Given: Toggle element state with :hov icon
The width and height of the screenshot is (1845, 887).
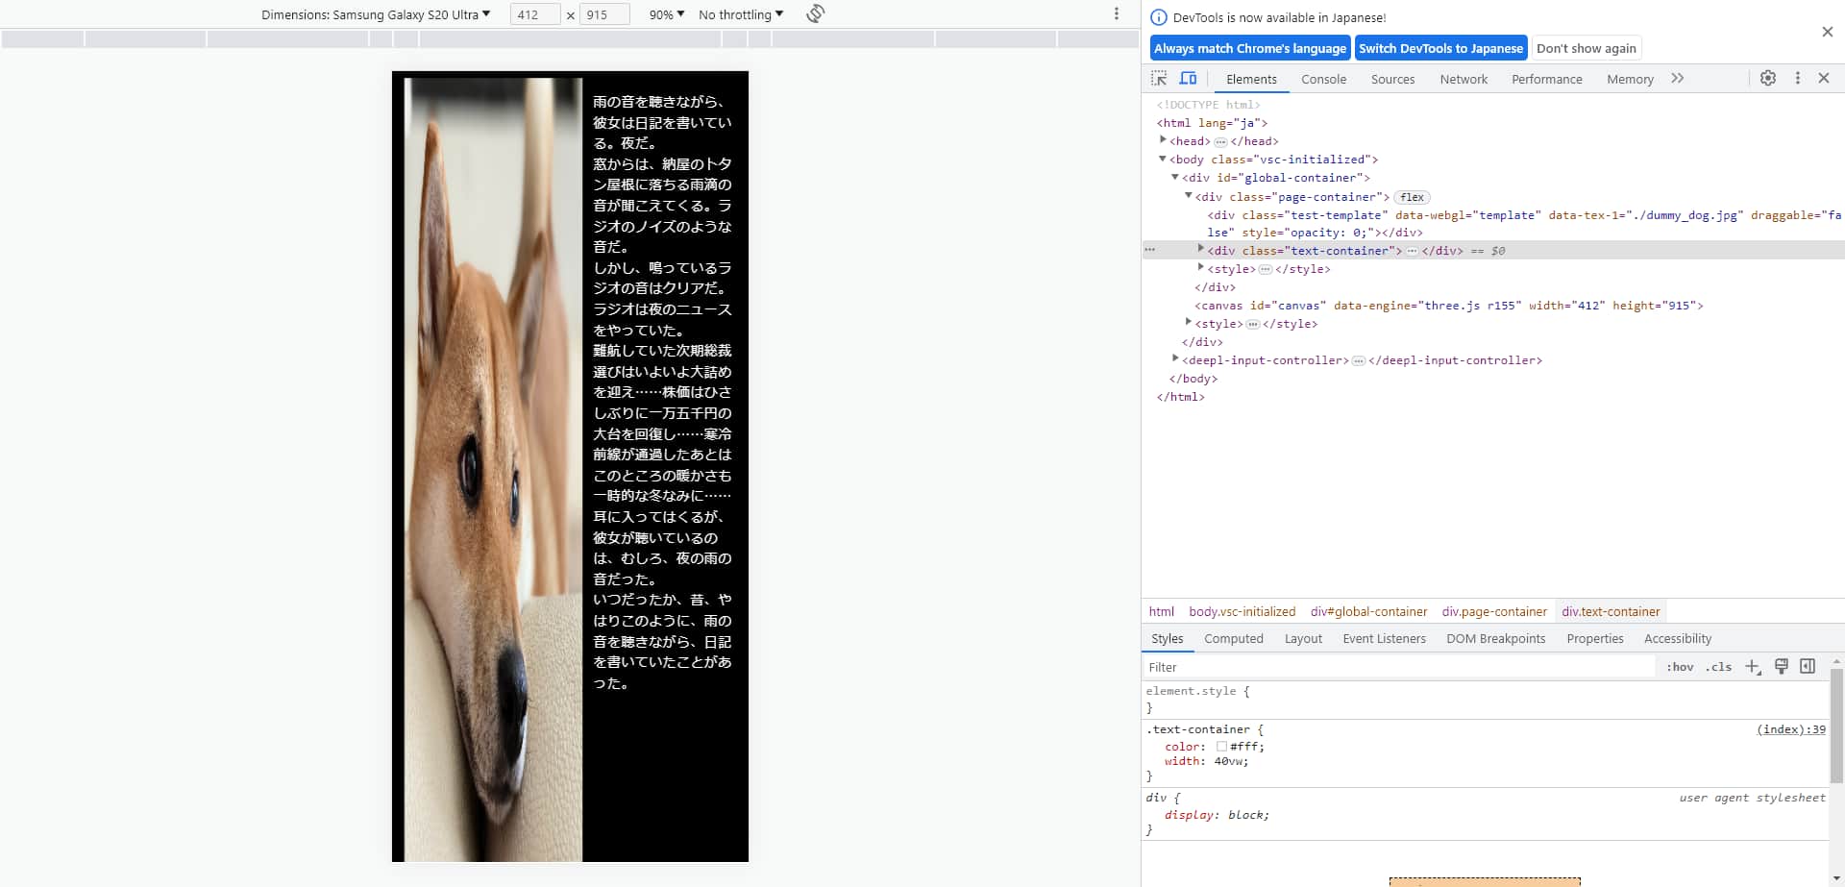Looking at the screenshot, I should (1680, 667).
